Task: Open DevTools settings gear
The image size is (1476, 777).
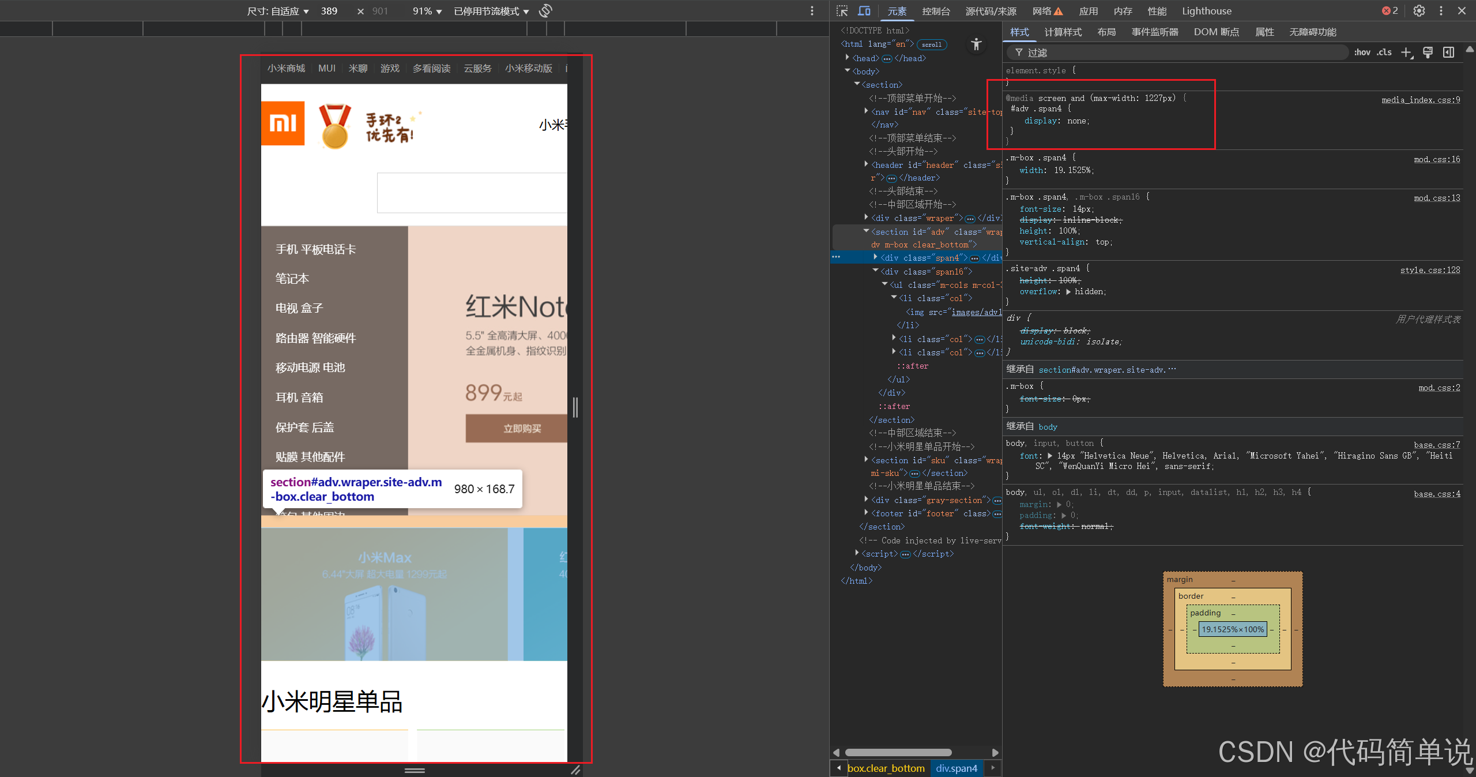Action: point(1419,11)
